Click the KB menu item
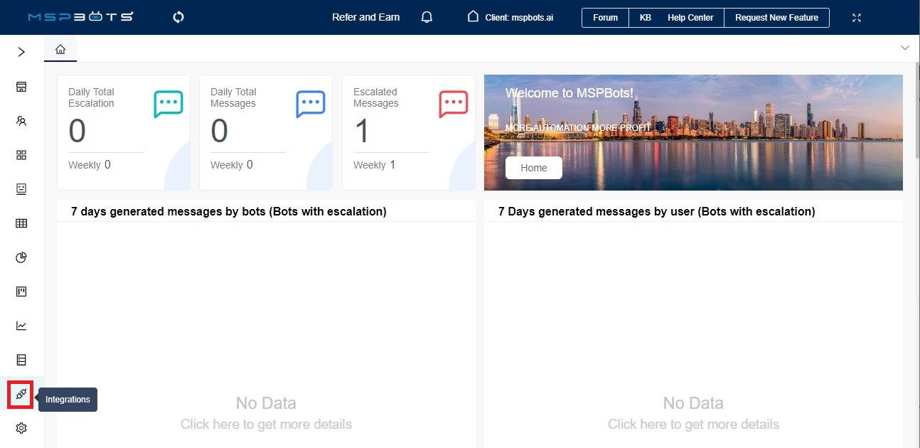Image resolution: width=920 pixels, height=448 pixels. 644,17
